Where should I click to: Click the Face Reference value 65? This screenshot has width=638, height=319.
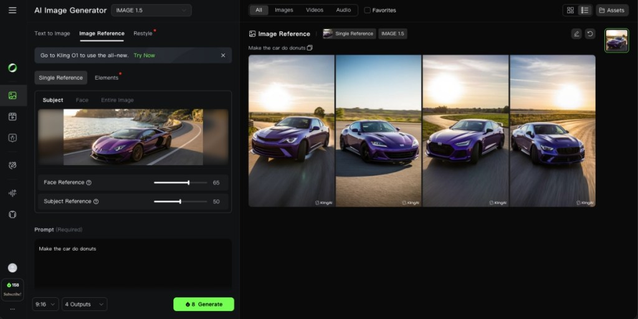point(216,183)
